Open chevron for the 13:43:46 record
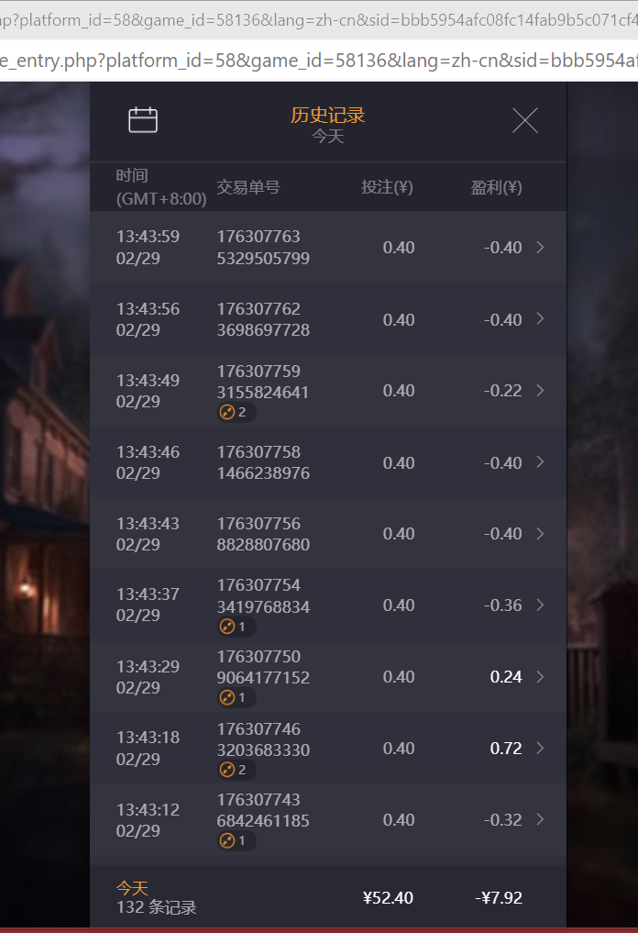This screenshot has height=933, width=638. 540,462
